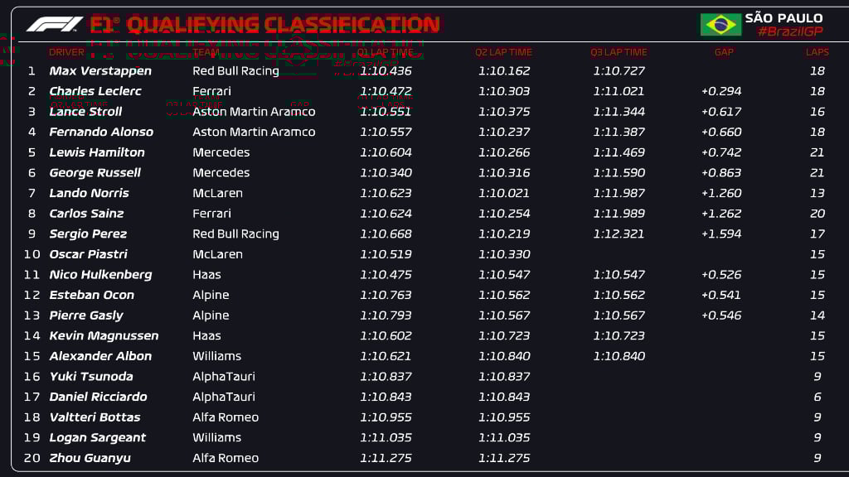This screenshot has height=477, width=849.
Task: Click the Q3 LAP TIME column header
Action: 619,52
